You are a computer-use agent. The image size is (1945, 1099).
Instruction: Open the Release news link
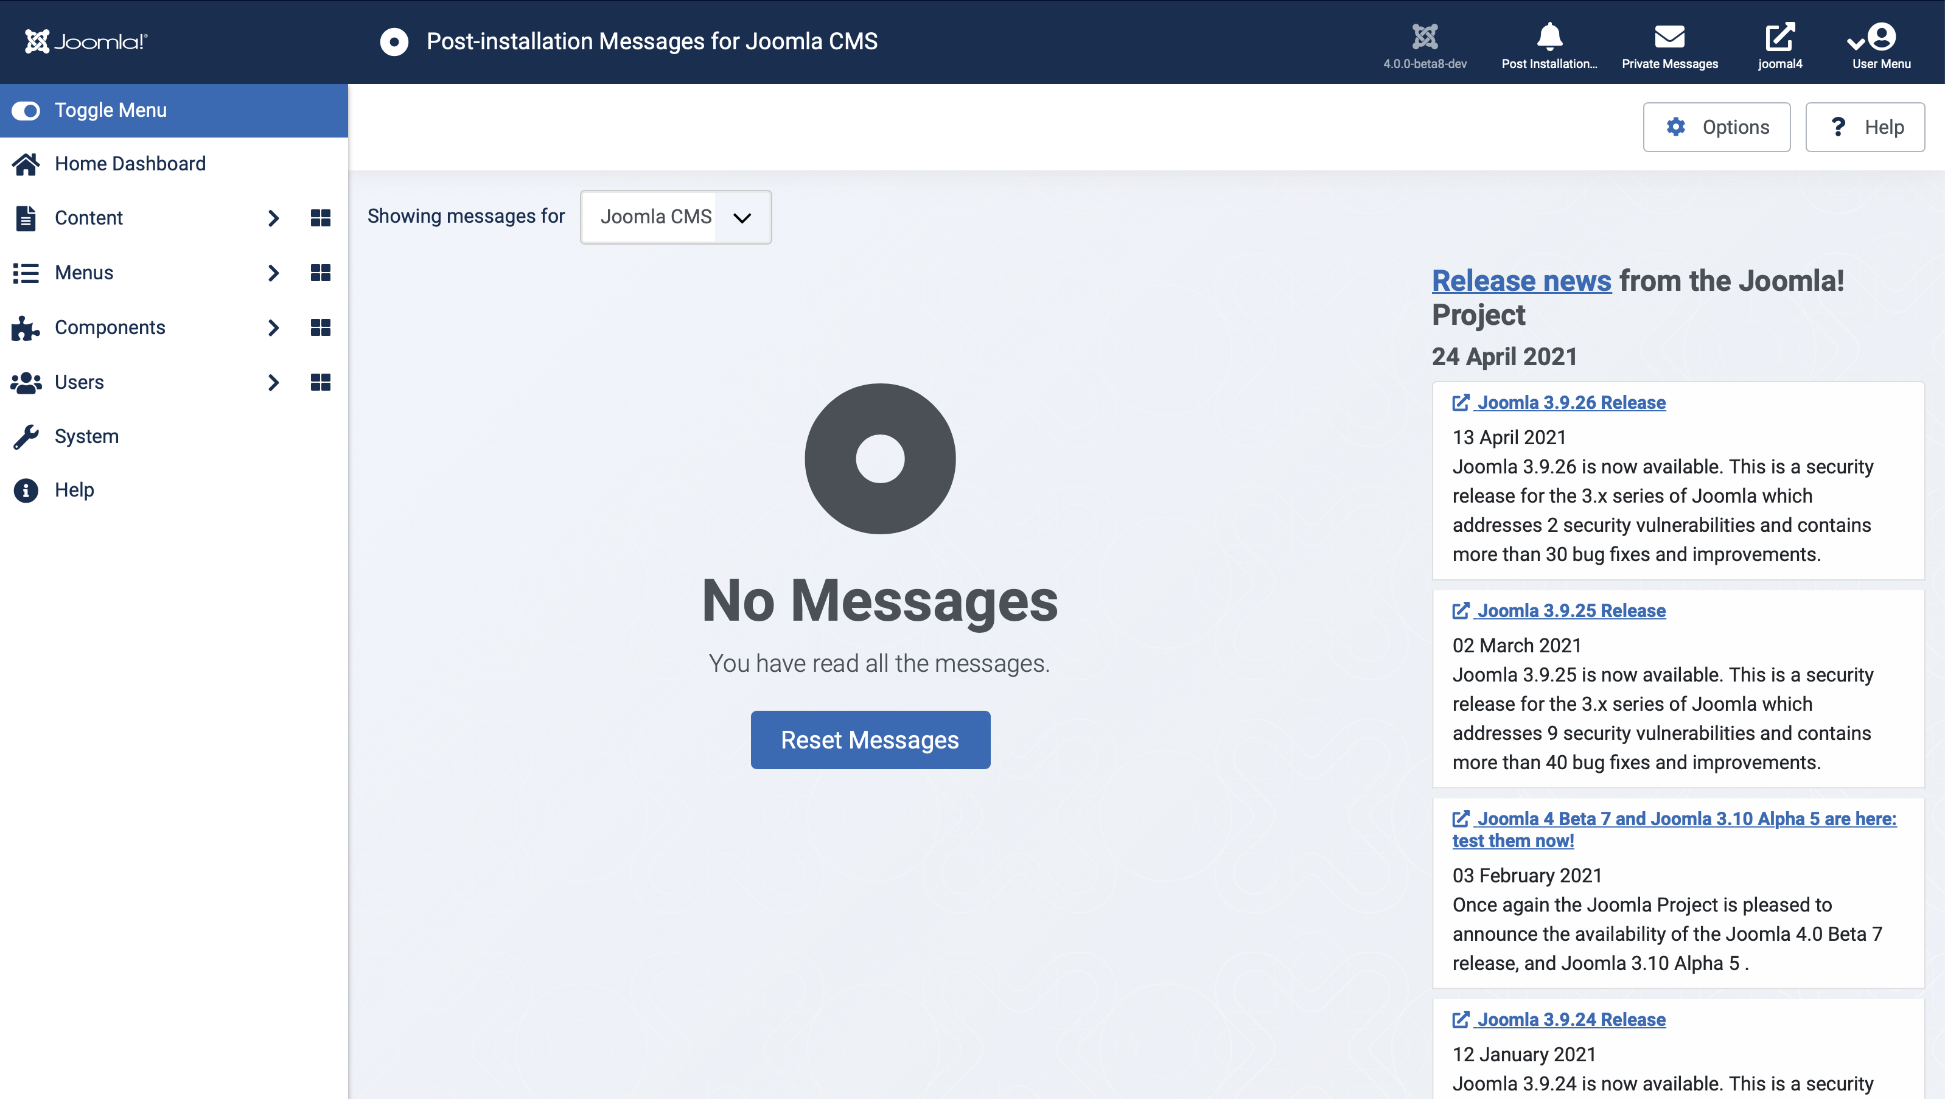(x=1521, y=281)
